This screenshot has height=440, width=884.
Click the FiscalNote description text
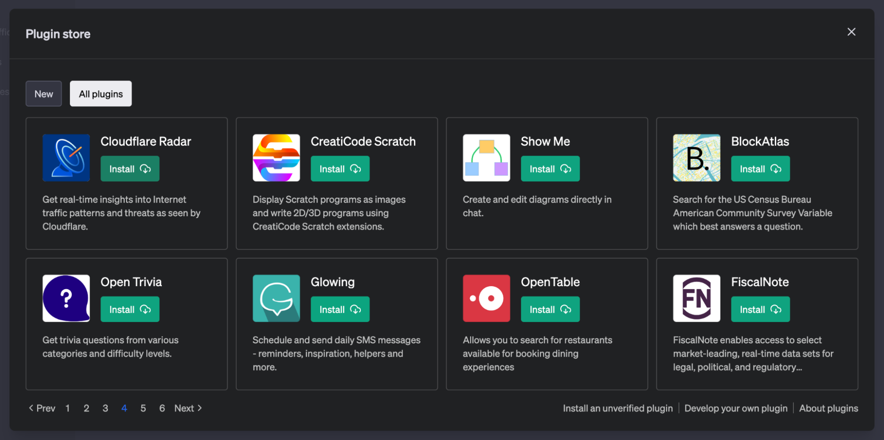[x=753, y=354]
